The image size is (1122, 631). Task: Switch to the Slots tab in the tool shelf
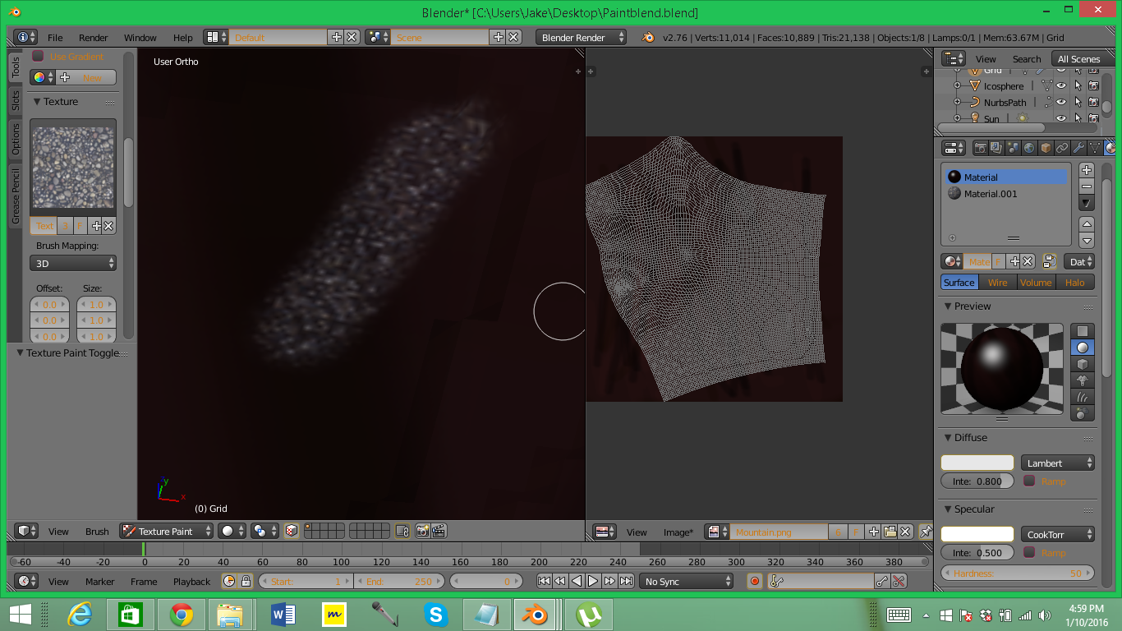click(x=16, y=100)
